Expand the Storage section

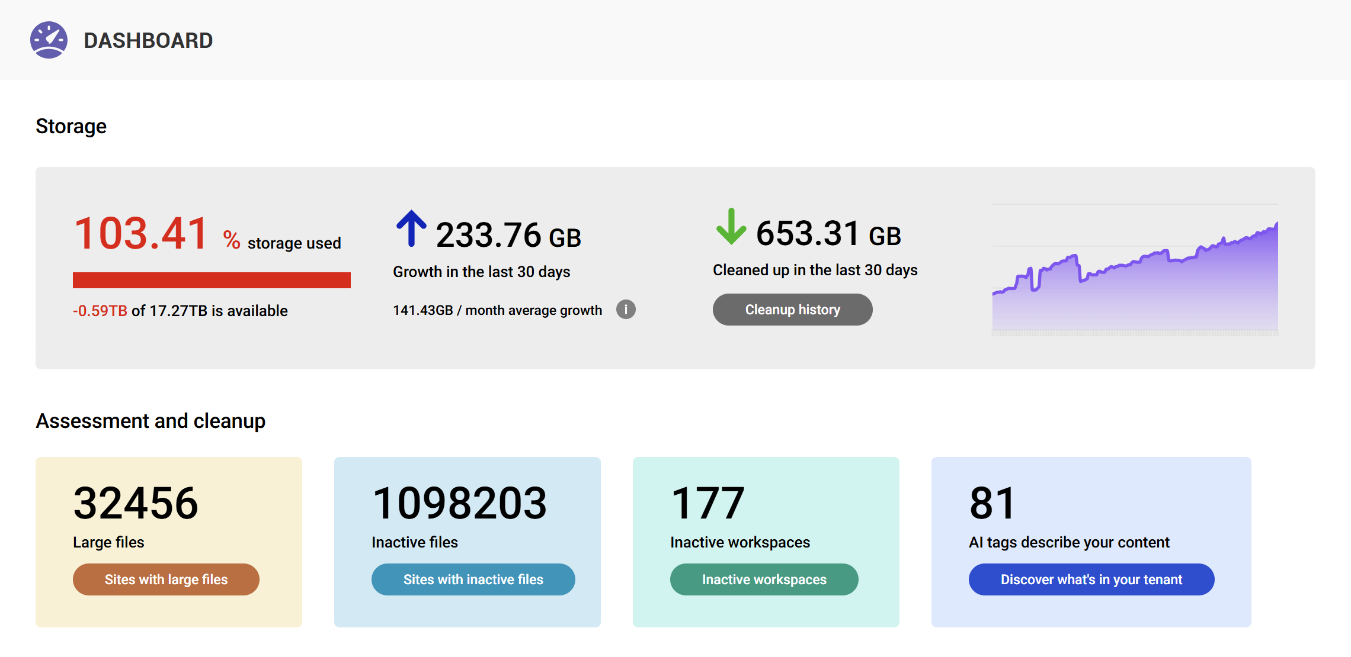click(71, 125)
